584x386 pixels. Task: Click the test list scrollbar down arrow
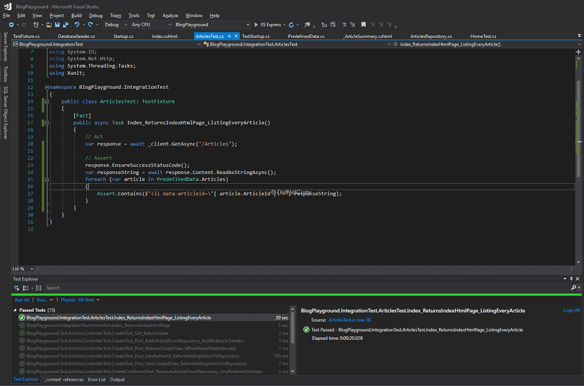click(293, 371)
